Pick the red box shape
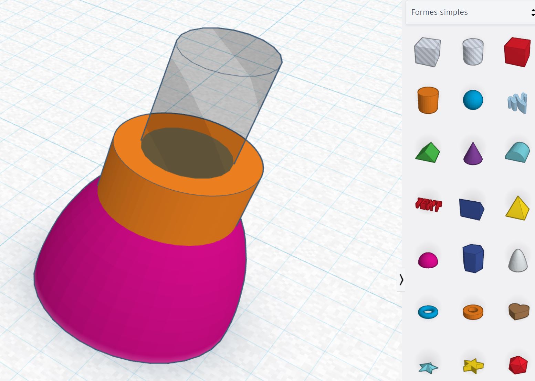Image resolution: width=535 pixels, height=381 pixels. point(517,52)
